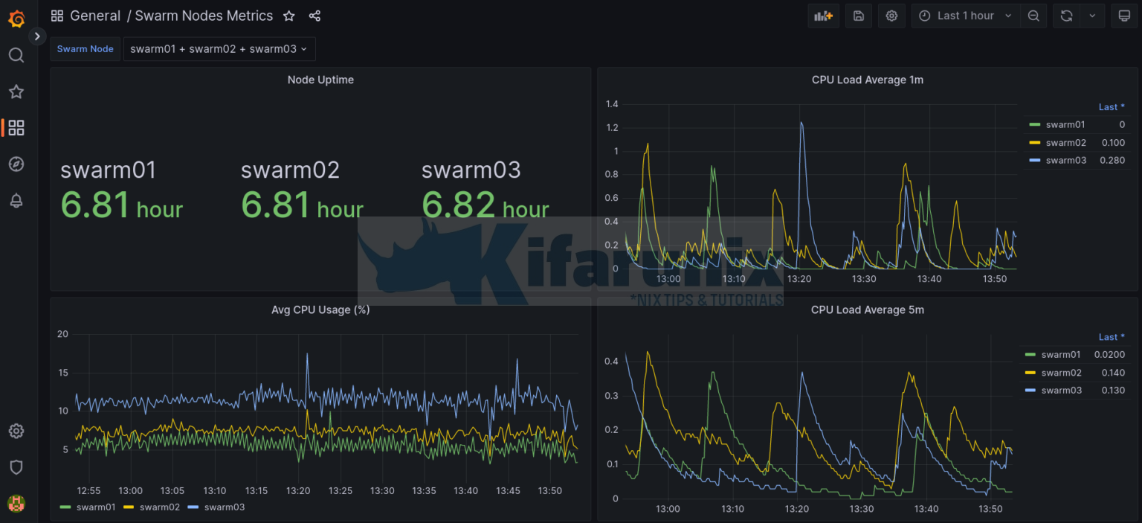Enable TV cycle view mode icon
Image resolution: width=1142 pixels, height=523 pixels.
pos(1123,15)
